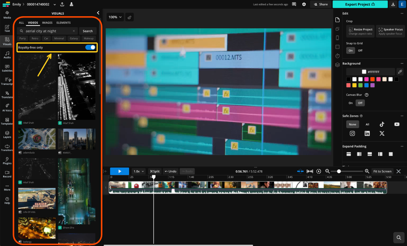Turn Canvas Blur On
This screenshot has height=246, width=407.
(350, 103)
